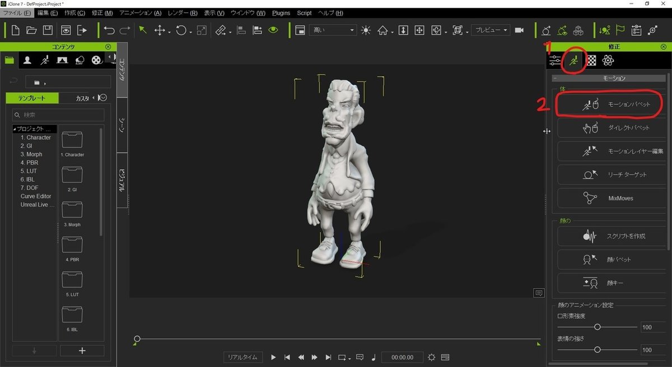This screenshot has height=367, width=672.
Task: Open the '5. LUT' folder thumbnail
Action: [x=72, y=280]
